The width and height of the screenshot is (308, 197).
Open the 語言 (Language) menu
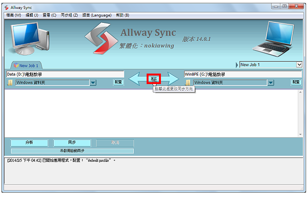[97, 15]
